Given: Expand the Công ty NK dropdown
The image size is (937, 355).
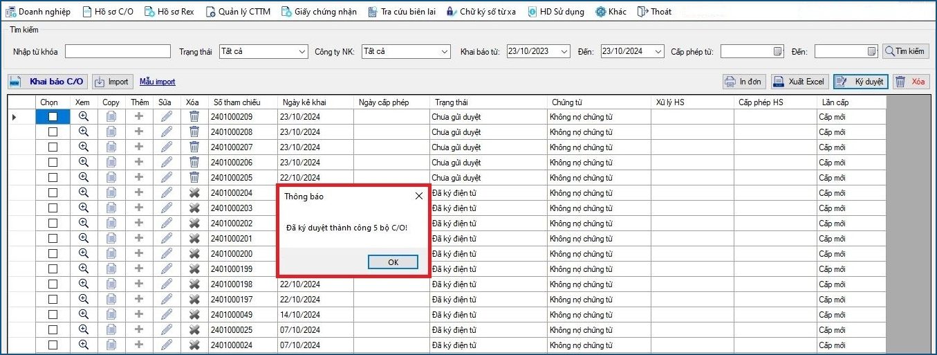Looking at the screenshot, I should point(445,51).
